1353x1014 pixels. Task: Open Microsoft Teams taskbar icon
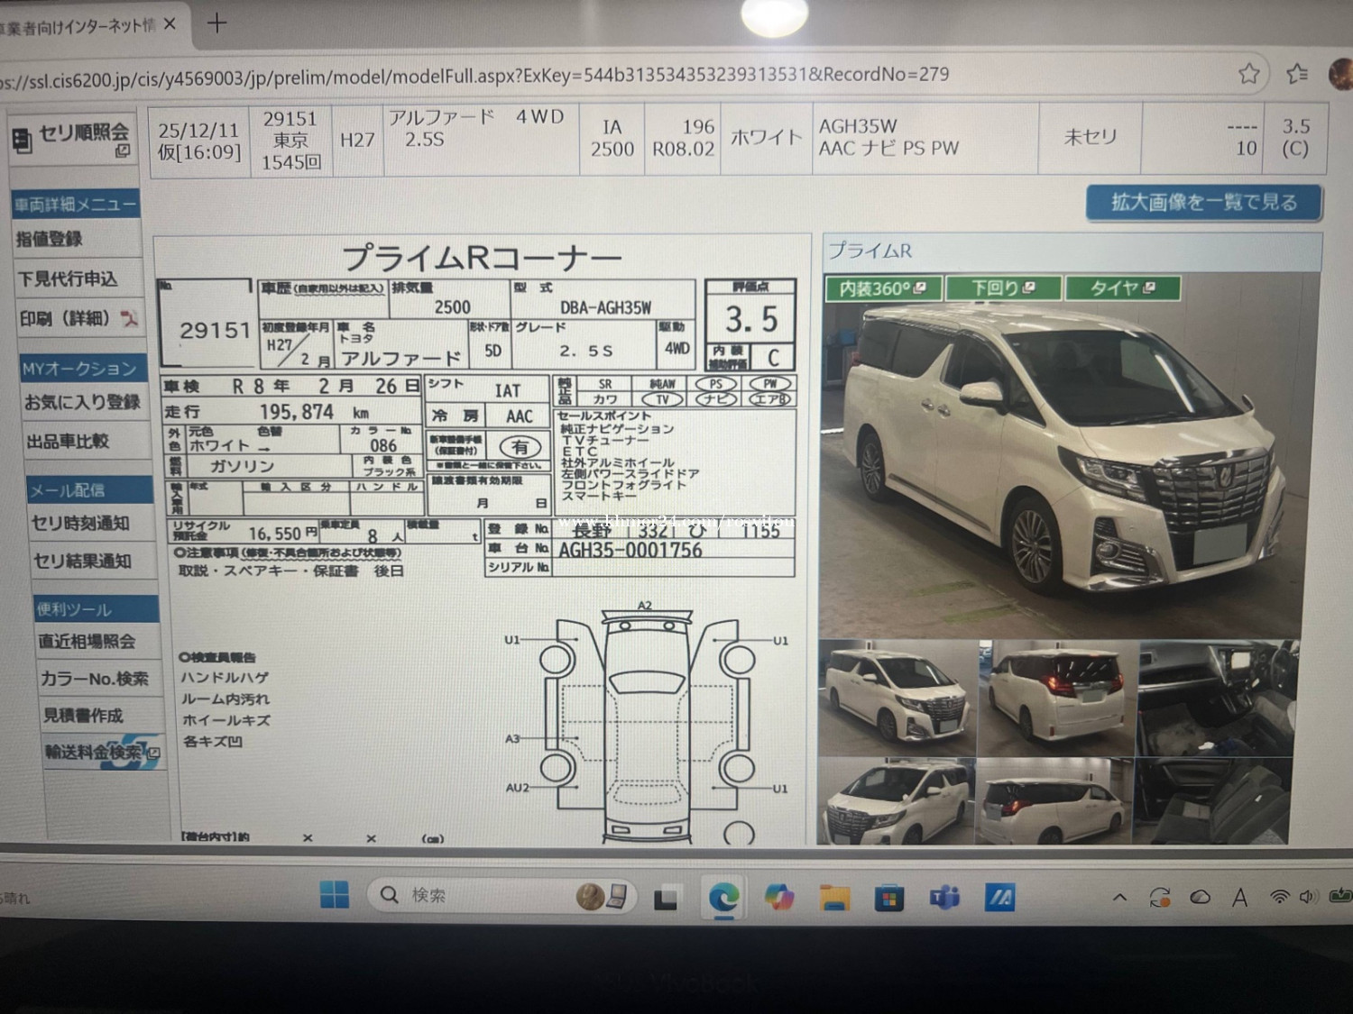(944, 898)
